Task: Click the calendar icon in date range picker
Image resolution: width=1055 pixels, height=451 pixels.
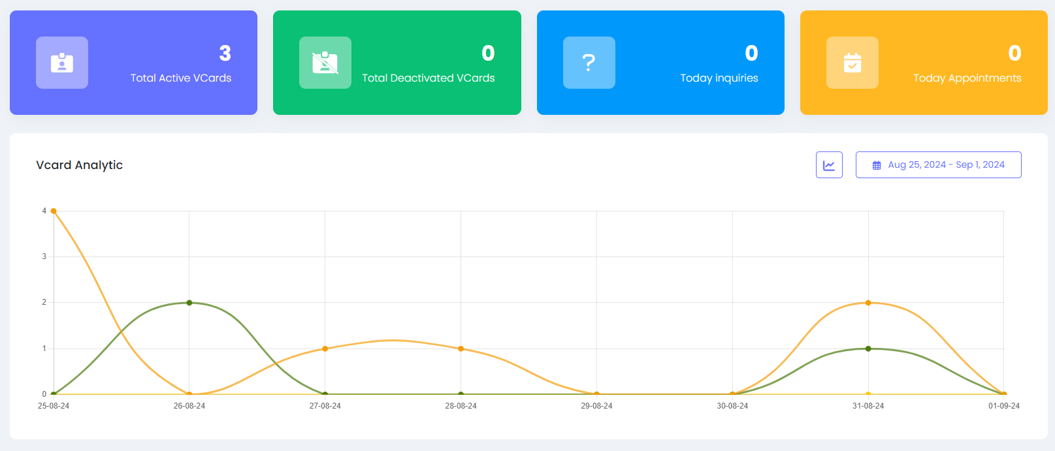Action: 877,165
